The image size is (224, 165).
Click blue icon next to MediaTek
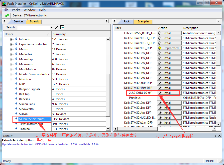(16, 54)
